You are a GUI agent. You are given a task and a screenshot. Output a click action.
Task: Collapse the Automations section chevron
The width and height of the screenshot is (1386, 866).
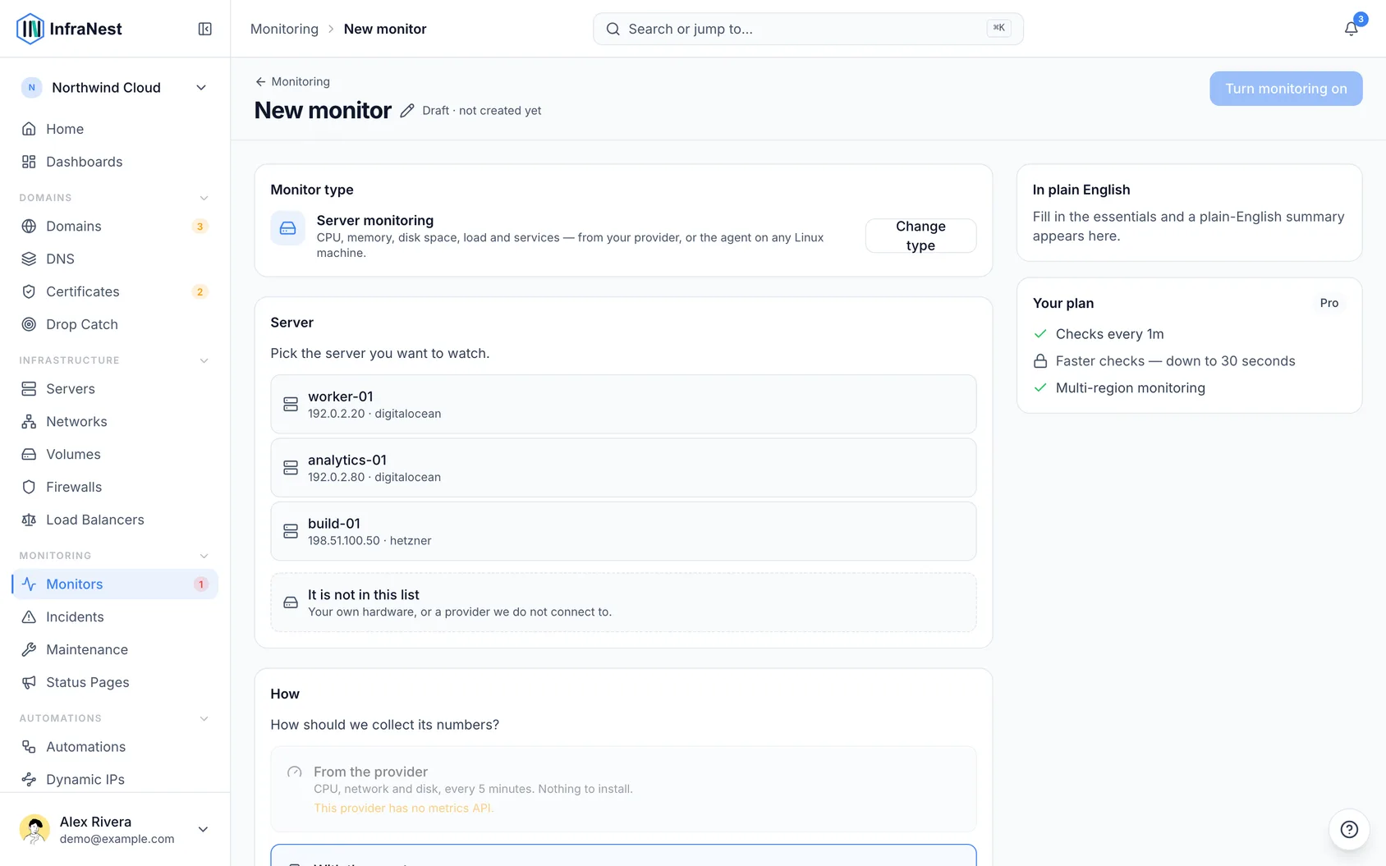[204, 718]
